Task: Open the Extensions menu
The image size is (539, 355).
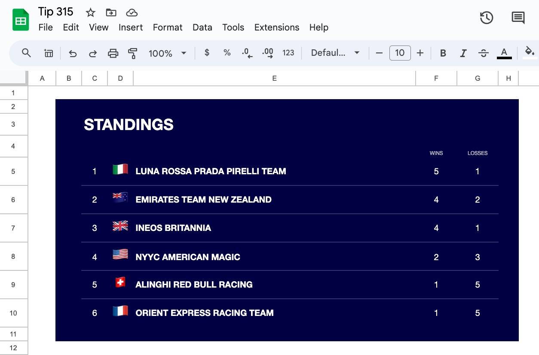Action: click(277, 27)
